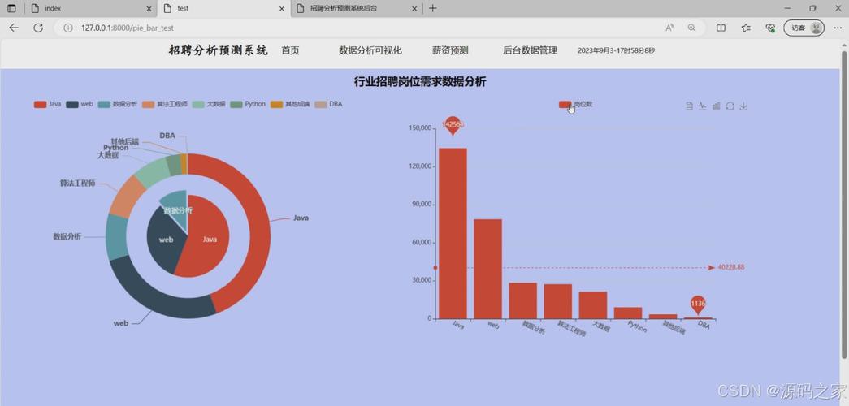Toggle the Python legend series
849x406 pixels.
(x=248, y=104)
